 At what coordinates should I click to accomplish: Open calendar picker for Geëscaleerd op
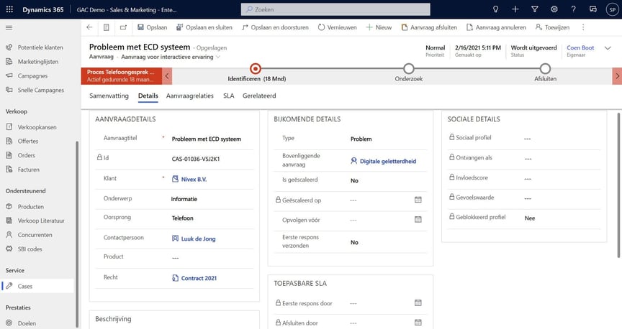pyautogui.click(x=418, y=200)
